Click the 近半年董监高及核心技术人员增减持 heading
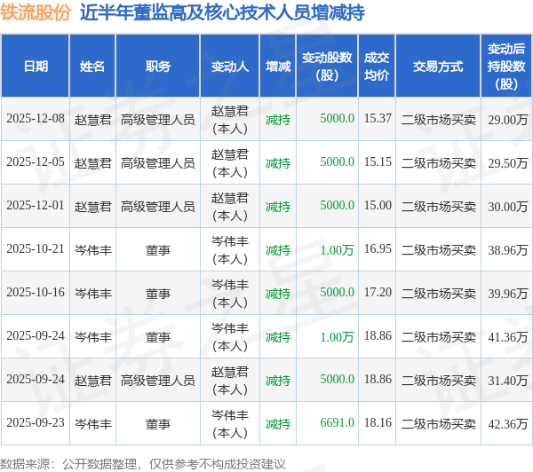Image resolution: width=533 pixels, height=472 pixels. click(x=222, y=12)
